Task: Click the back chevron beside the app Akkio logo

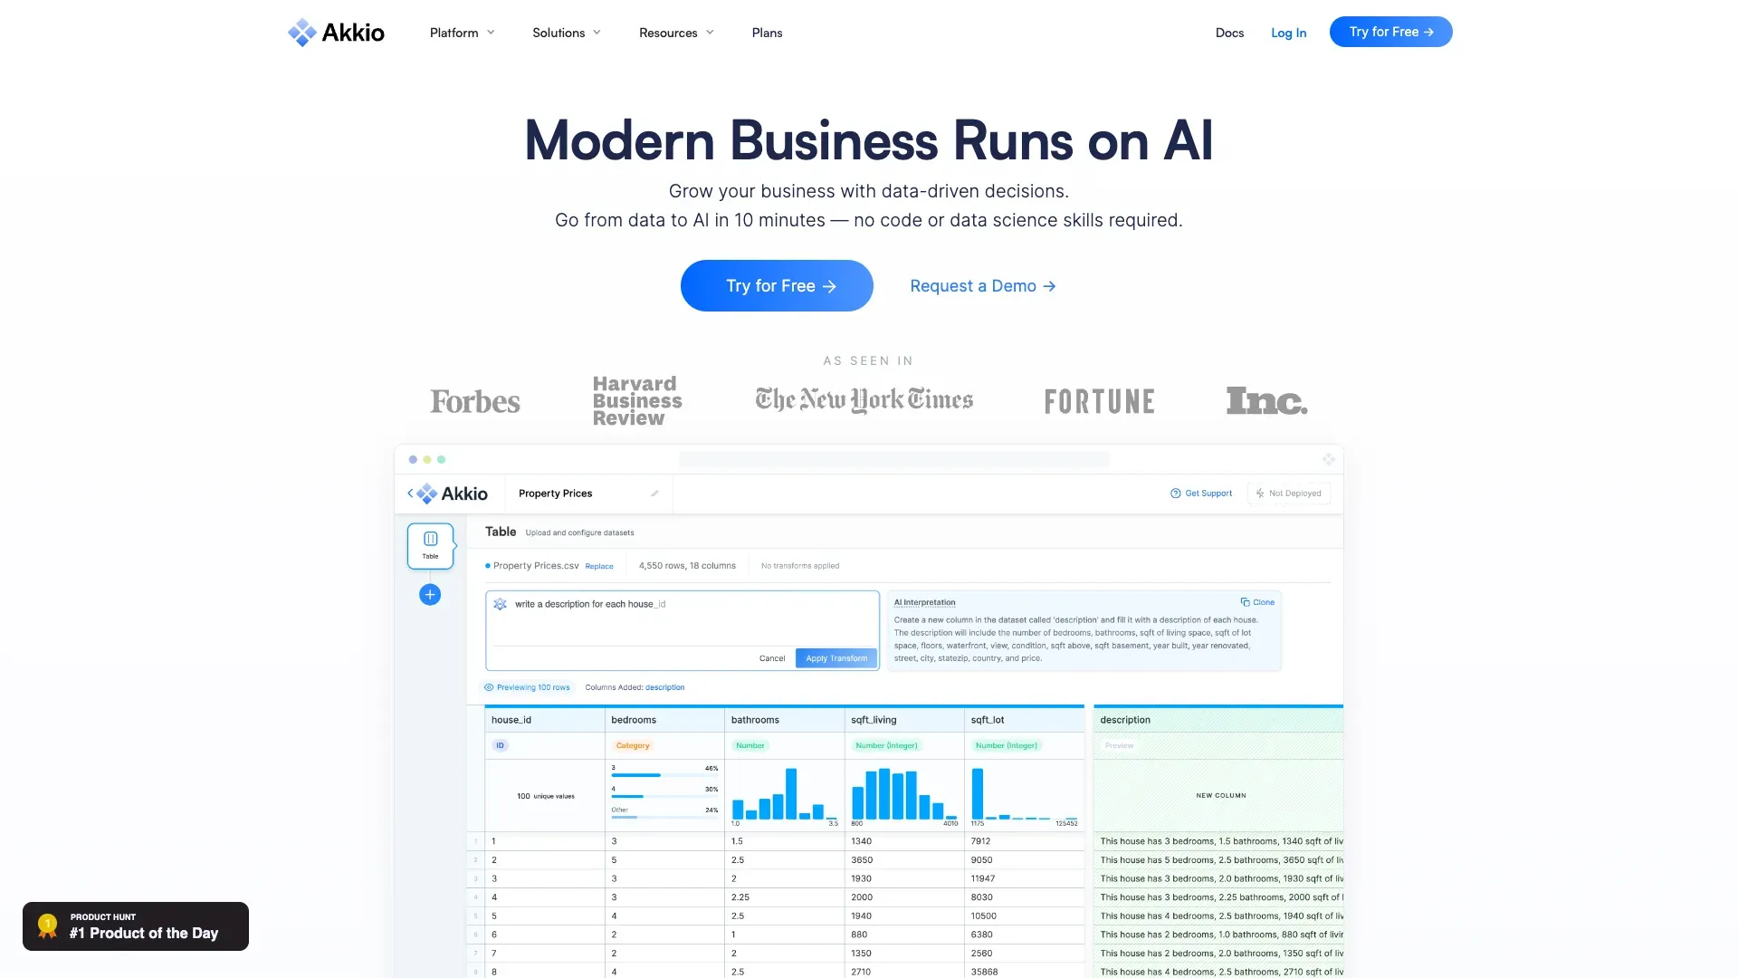Action: 410,494
